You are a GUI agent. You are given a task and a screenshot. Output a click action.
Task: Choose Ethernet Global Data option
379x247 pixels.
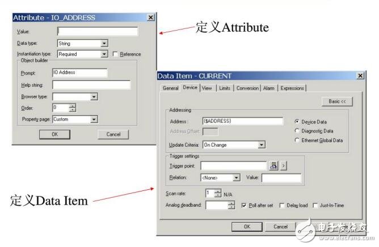(x=297, y=140)
